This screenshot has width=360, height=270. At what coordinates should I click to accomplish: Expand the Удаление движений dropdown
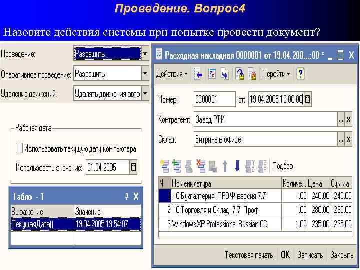(x=145, y=93)
